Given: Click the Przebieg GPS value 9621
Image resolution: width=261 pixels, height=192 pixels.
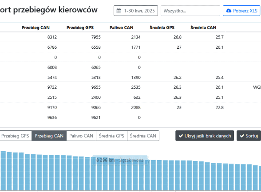Looking at the screenshot, I should (96, 118).
